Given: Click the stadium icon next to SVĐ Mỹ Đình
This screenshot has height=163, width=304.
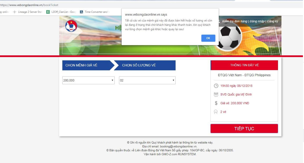Looking at the screenshot, I should (x=216, y=94).
